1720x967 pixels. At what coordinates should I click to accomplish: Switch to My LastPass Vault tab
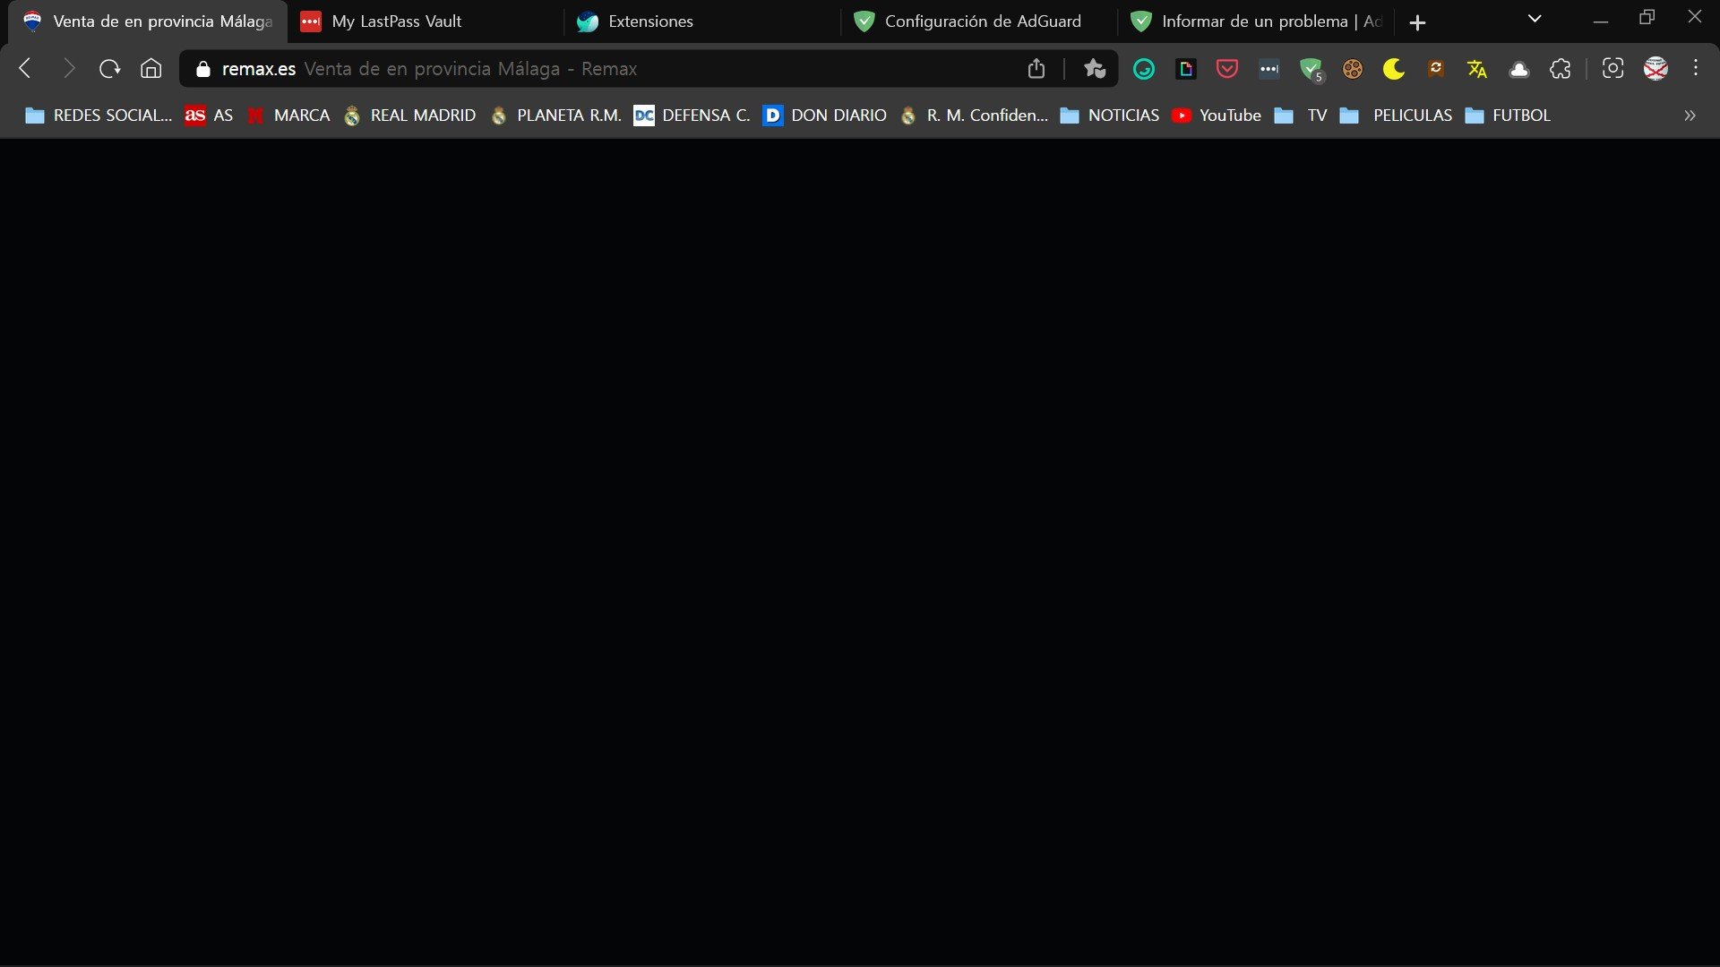pyautogui.click(x=397, y=21)
